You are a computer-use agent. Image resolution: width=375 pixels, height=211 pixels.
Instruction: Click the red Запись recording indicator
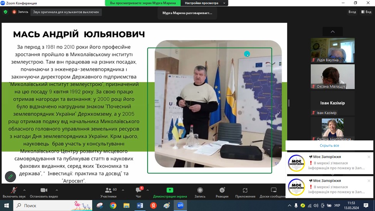(20, 12)
